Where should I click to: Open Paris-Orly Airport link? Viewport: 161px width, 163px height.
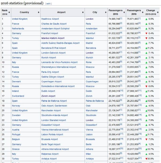click(50, 72)
